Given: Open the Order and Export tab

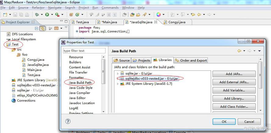Looking at the screenshot, I should point(191,60).
